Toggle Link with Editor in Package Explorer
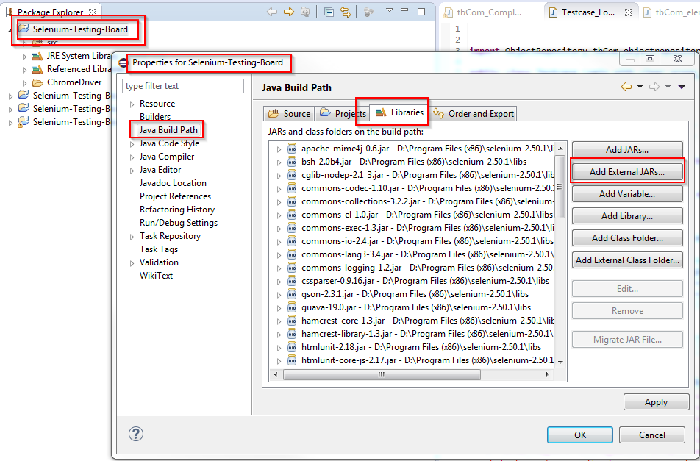The height and width of the screenshot is (461, 700). 346,12
